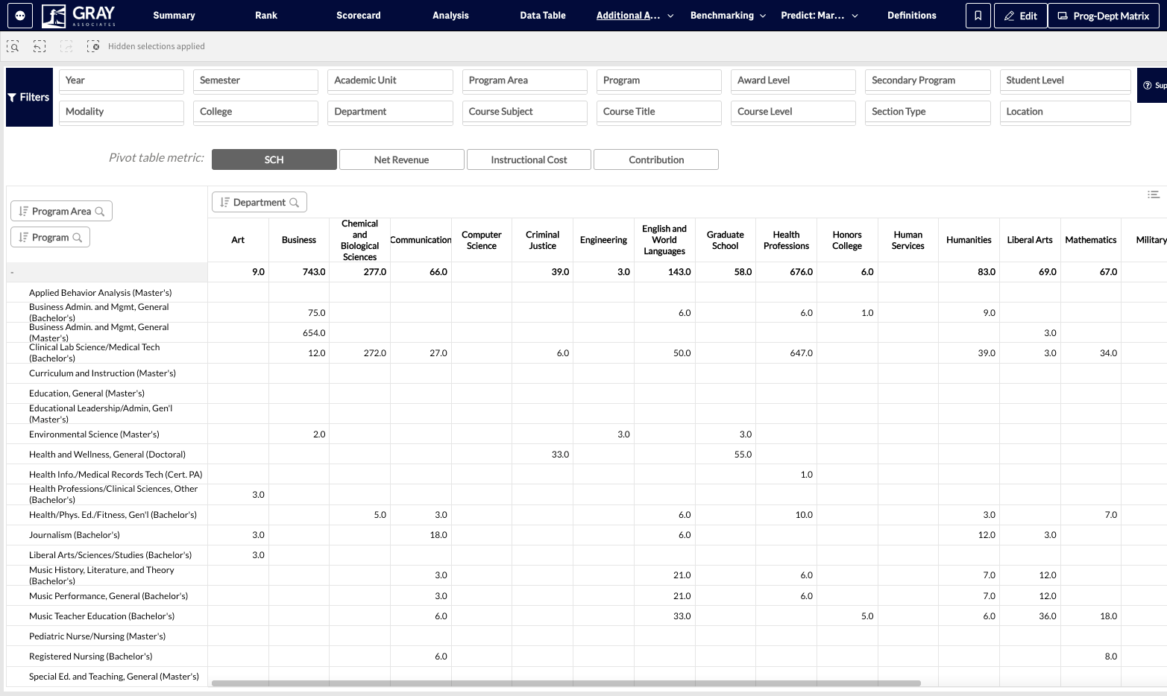Open the Modality filter dropdown
1167x696 pixels.
[x=122, y=112]
